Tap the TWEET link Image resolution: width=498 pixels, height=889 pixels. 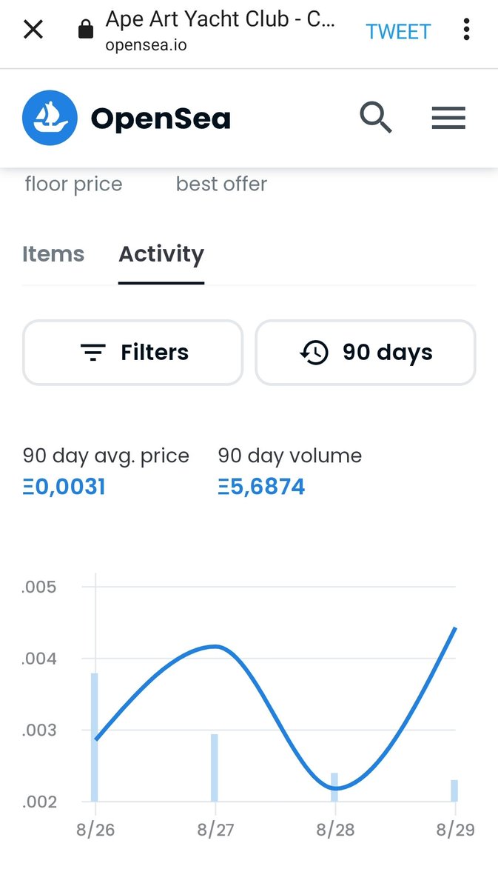point(398,31)
